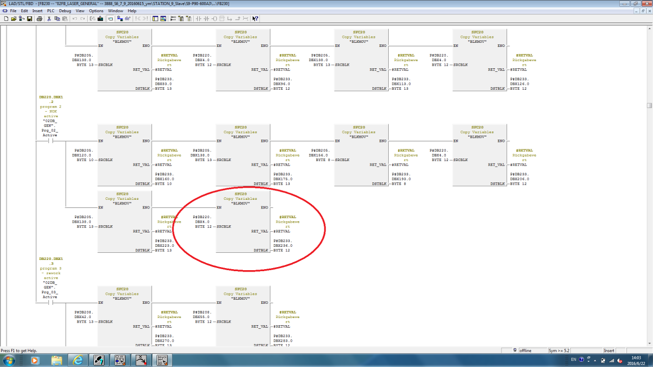The width and height of the screenshot is (653, 367).
Task: Click the Cut scissors toolbar icon
Action: tap(49, 19)
